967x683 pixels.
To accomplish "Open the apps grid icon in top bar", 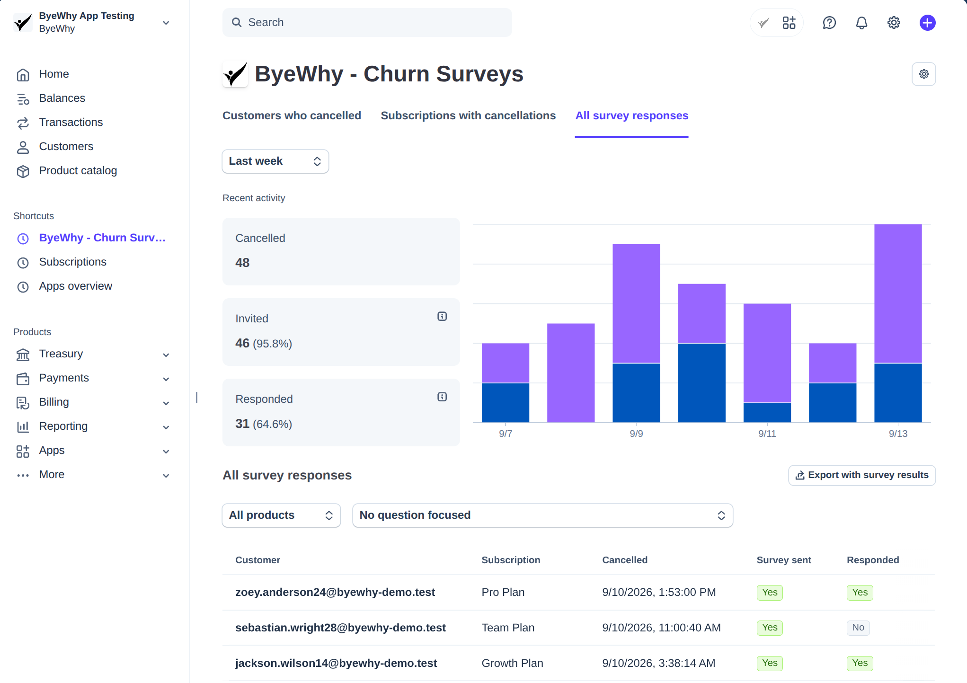I will pos(789,23).
